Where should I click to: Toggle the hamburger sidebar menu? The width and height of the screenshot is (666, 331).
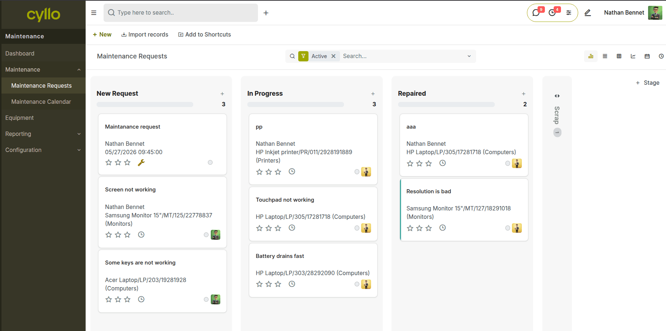click(94, 13)
